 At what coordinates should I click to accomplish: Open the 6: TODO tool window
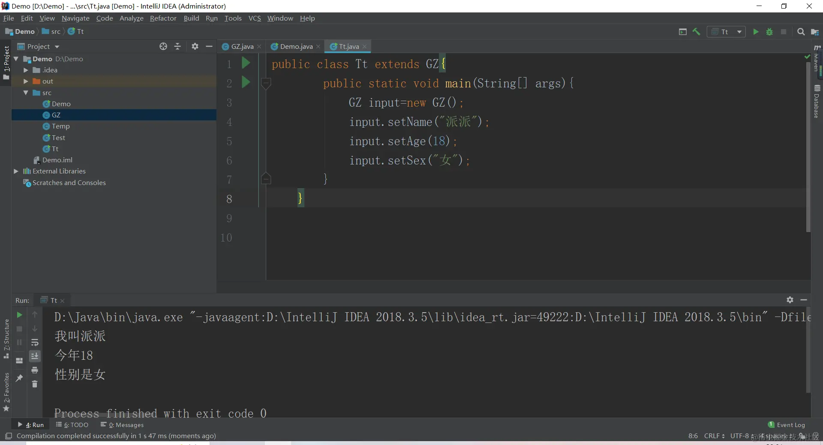[72, 425]
